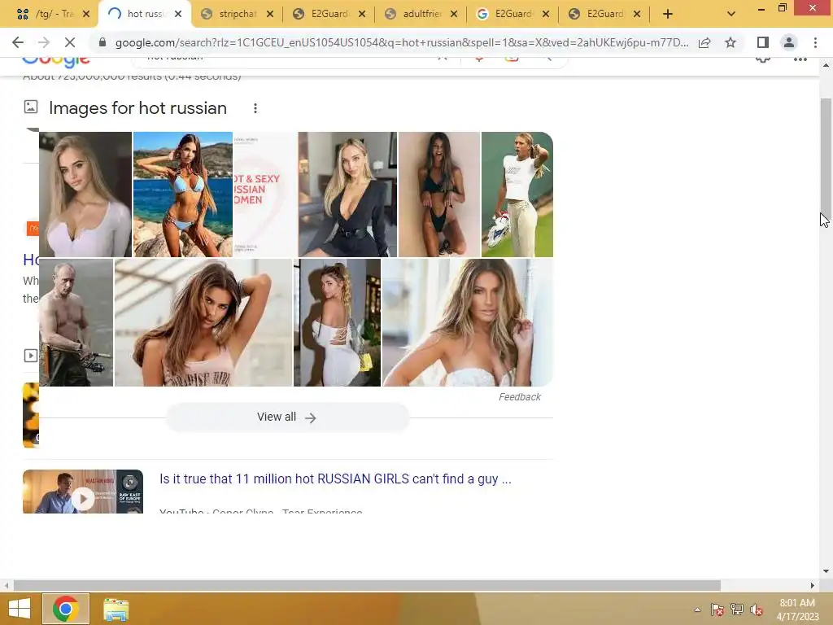Open the taskbar clock and date
The width and height of the screenshot is (833, 625).
coord(797,610)
